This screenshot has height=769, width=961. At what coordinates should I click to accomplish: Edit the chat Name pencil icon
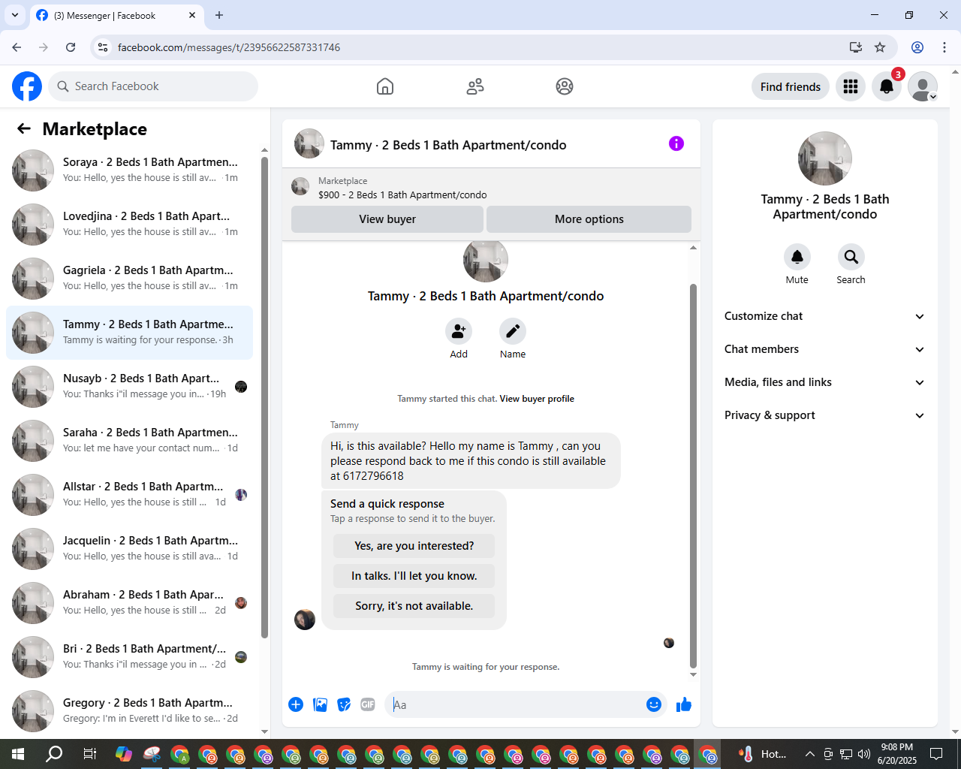(513, 331)
